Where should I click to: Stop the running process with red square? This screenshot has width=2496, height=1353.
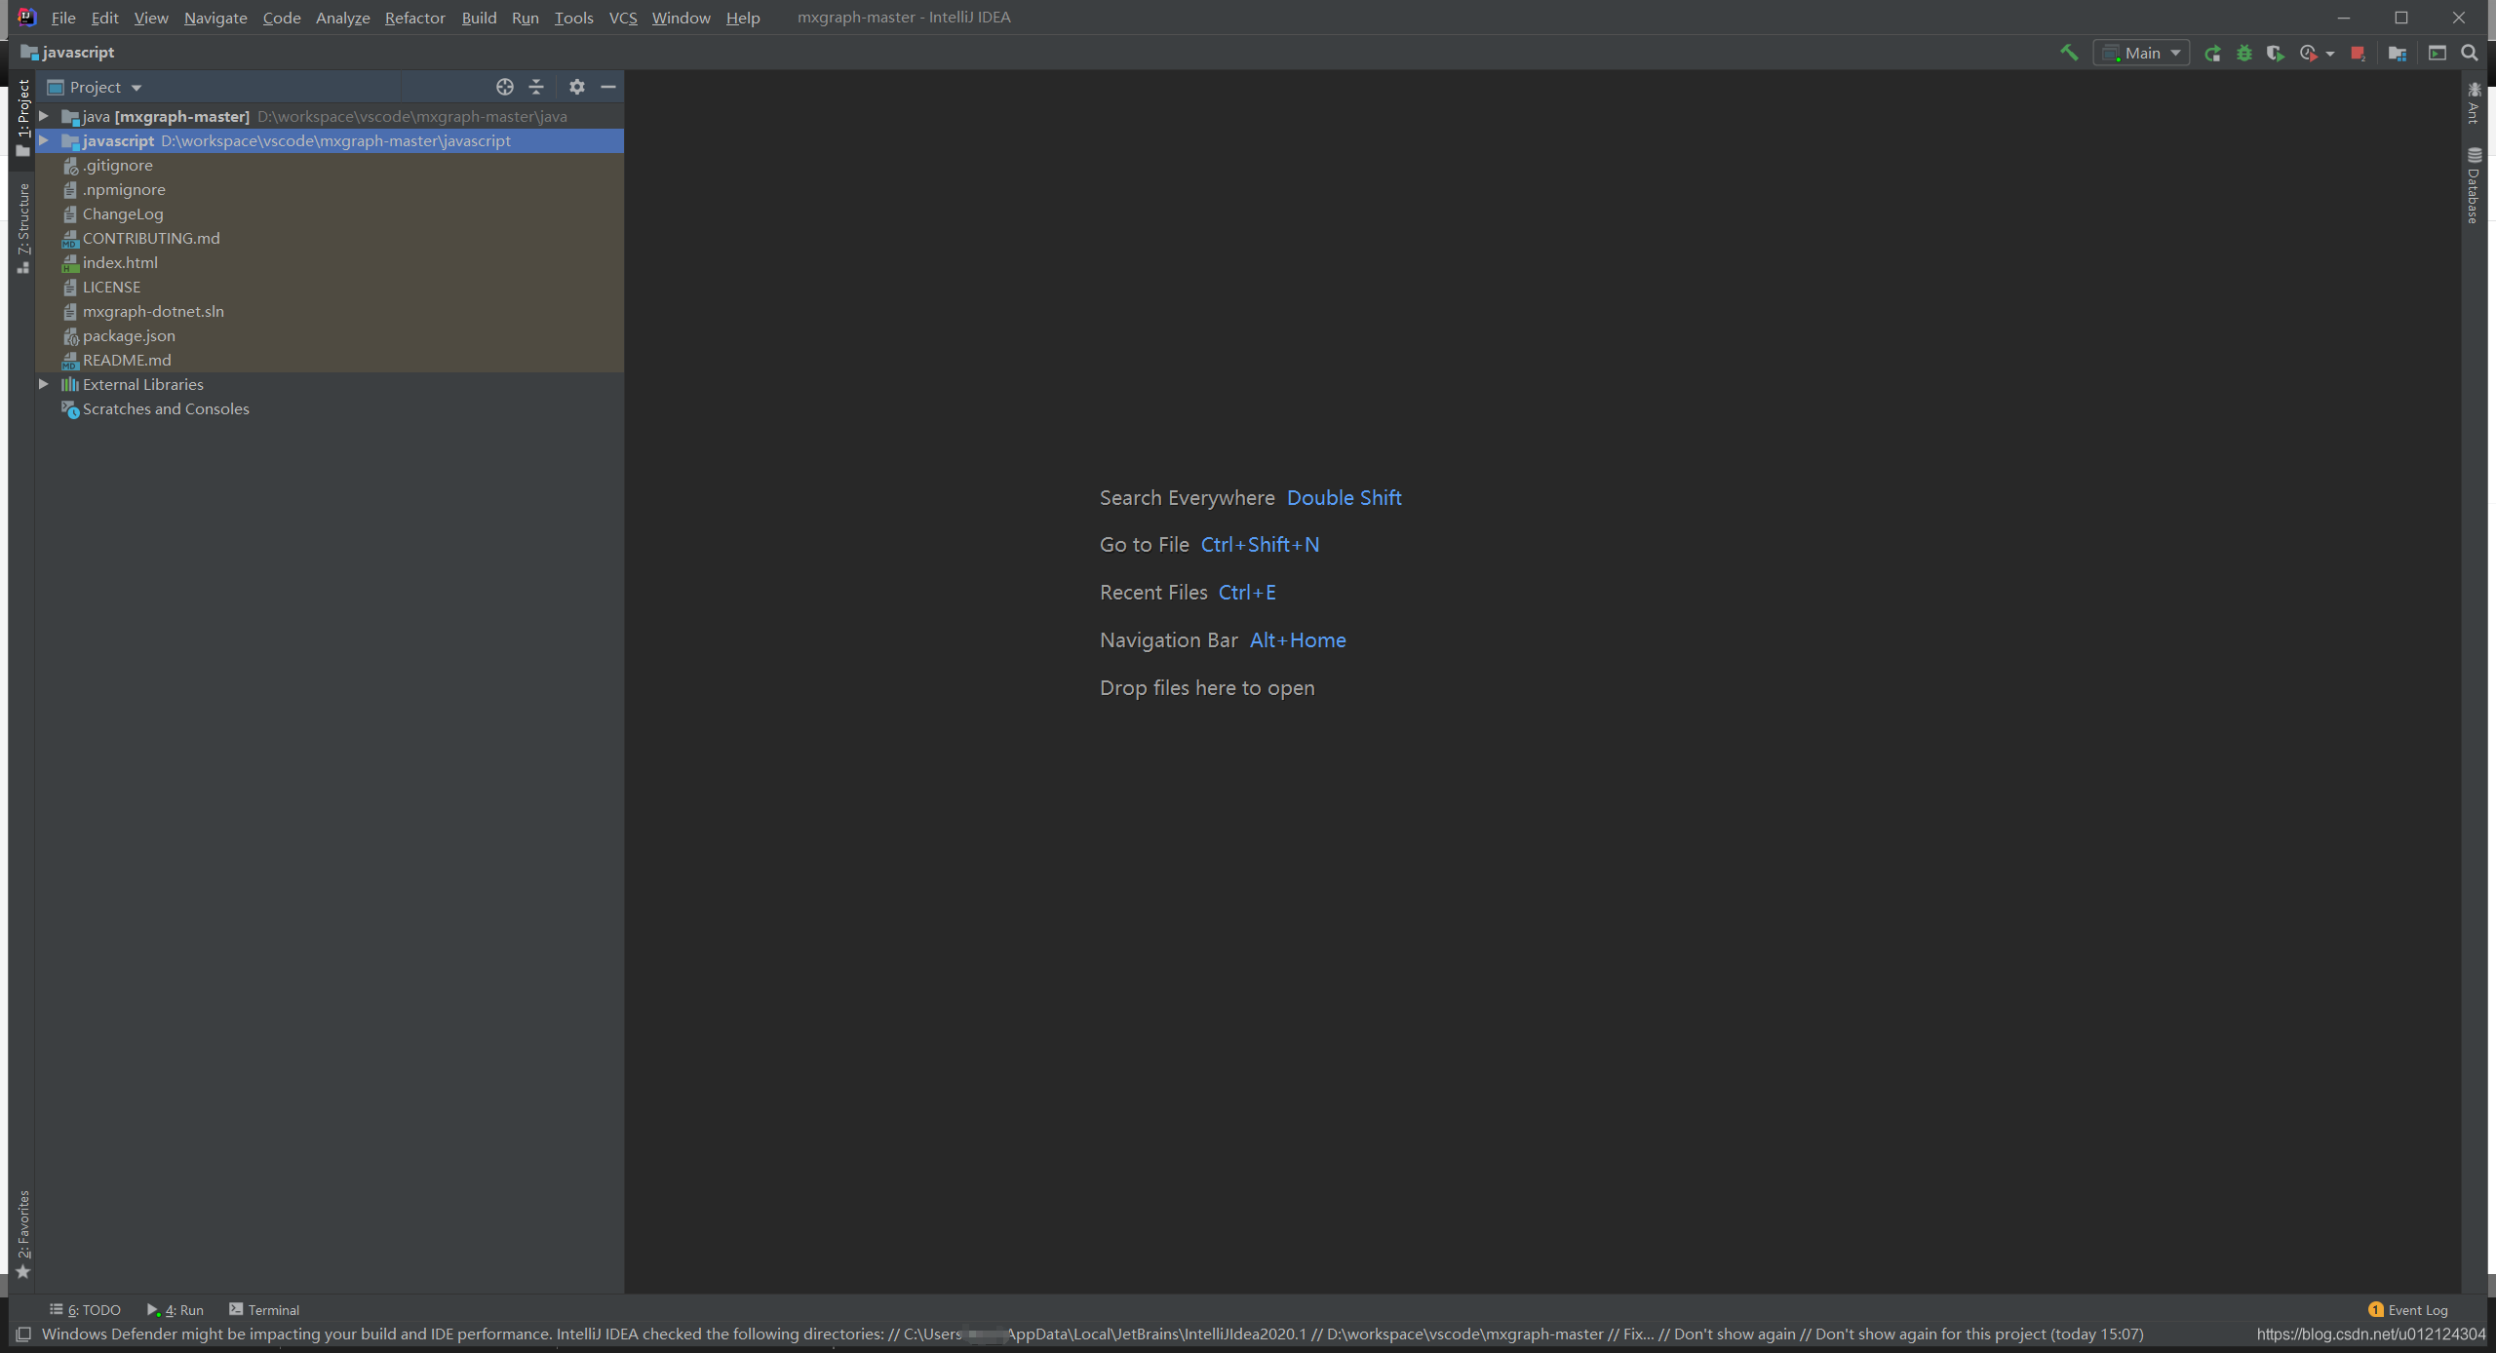coord(2358,54)
